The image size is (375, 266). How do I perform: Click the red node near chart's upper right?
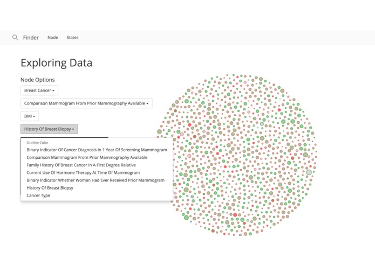pos(279,110)
